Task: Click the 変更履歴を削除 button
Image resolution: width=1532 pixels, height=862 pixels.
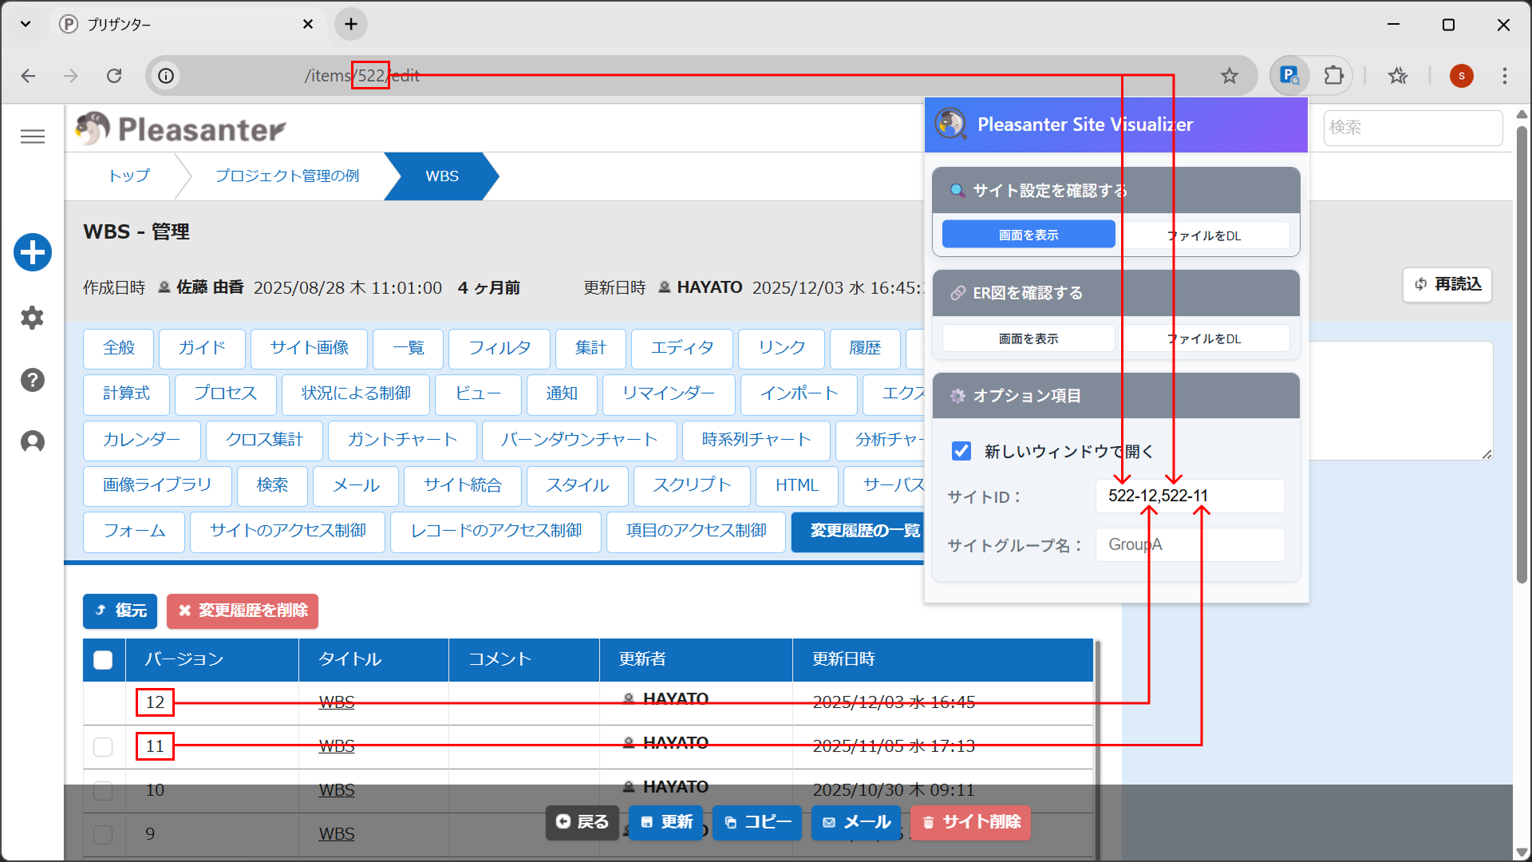Action: 243,611
